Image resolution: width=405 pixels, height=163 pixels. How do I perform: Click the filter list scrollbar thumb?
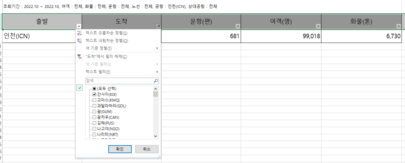click(156, 94)
